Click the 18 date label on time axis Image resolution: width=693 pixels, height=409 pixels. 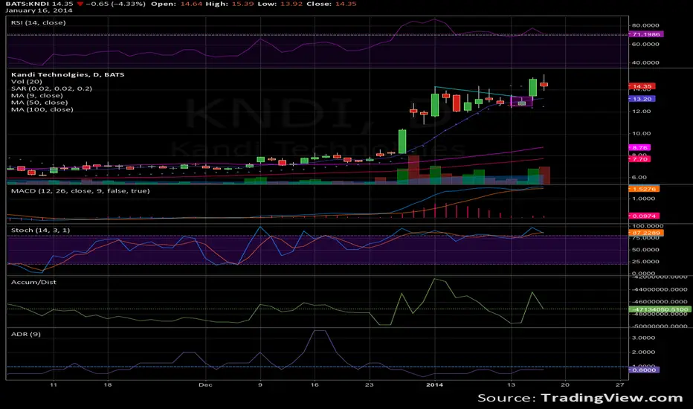coord(107,384)
